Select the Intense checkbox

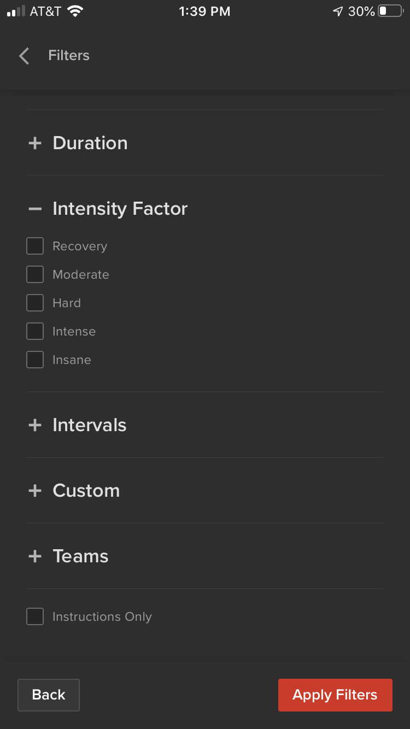[35, 331]
